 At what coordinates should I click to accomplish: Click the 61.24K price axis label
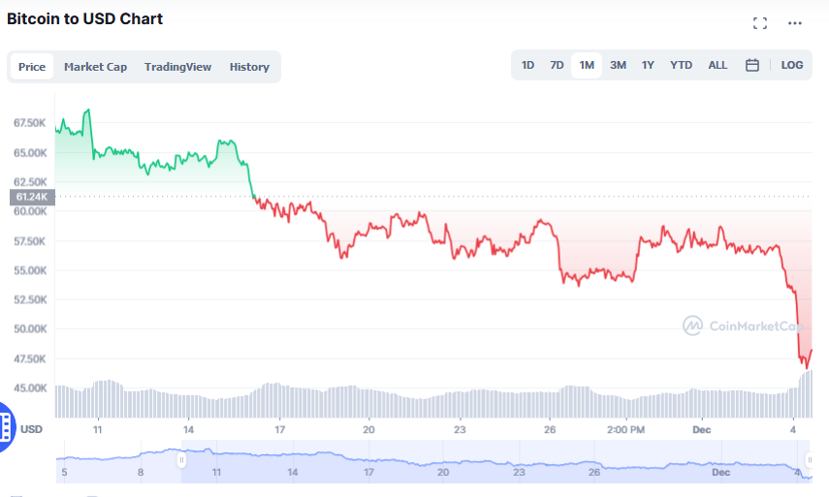33,197
